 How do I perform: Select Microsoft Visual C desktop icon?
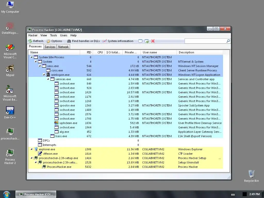click(10, 51)
